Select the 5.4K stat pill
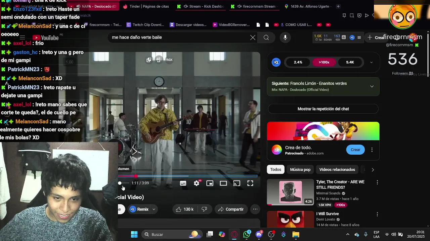Image resolution: width=430 pixels, height=241 pixels. [350, 62]
